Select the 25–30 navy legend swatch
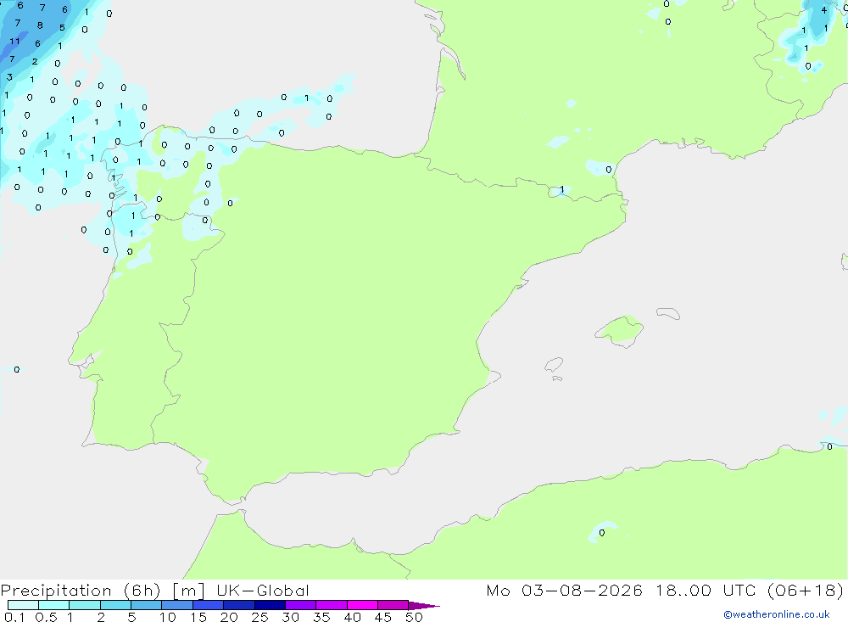Image resolution: width=848 pixels, height=622 pixels. pyautogui.click(x=270, y=605)
